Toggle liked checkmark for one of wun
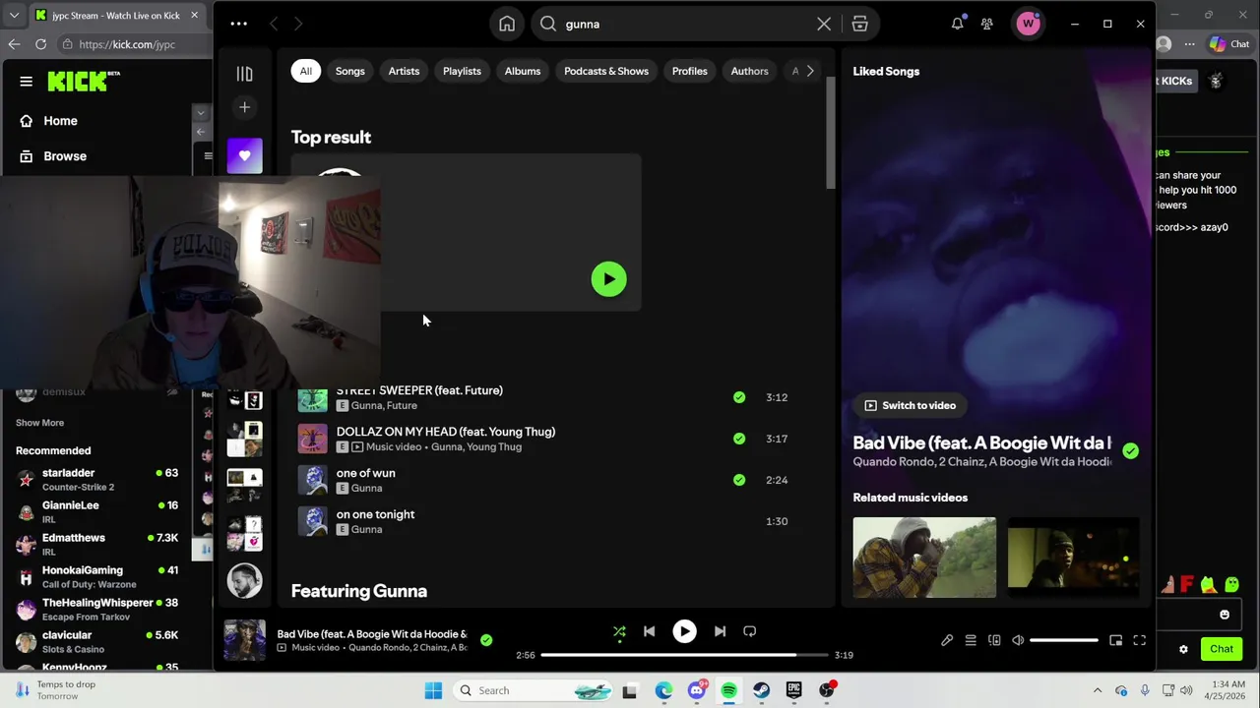 (739, 480)
